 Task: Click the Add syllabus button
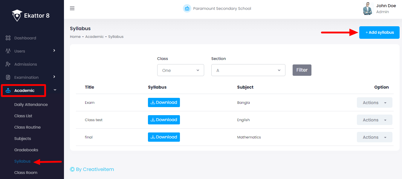click(x=379, y=32)
